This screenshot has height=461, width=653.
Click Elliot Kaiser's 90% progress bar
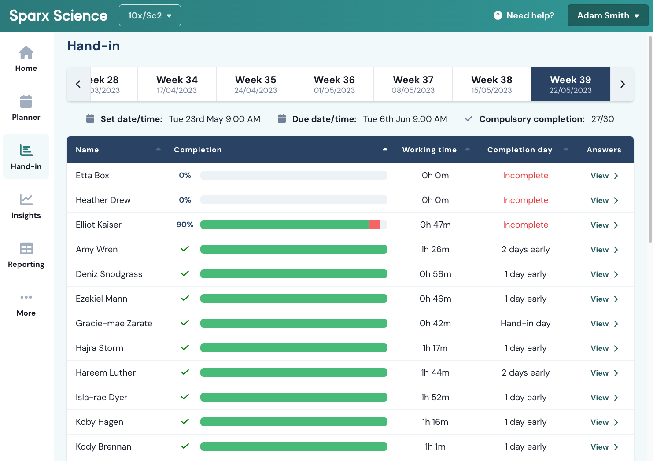click(x=294, y=225)
